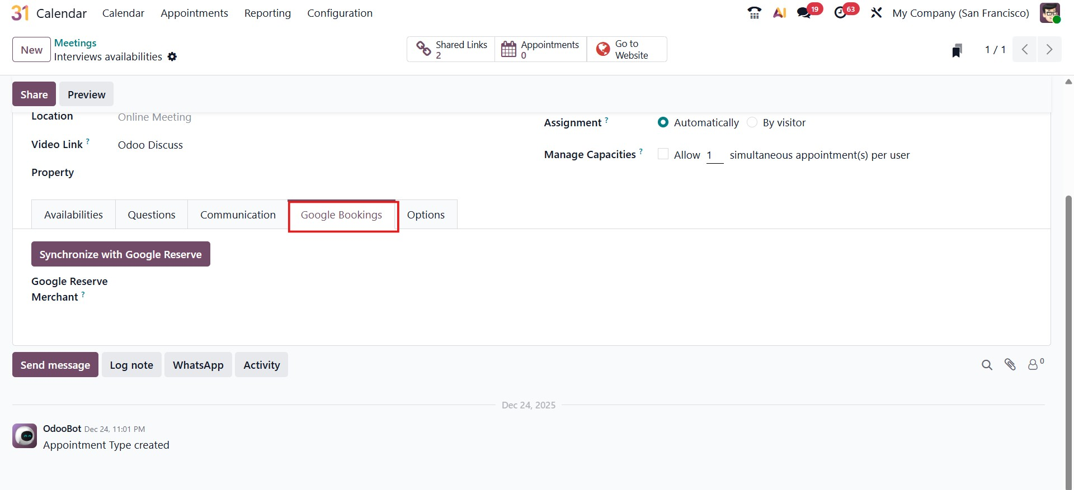Switch to the Questions tab
The image size is (1074, 490).
[152, 215]
